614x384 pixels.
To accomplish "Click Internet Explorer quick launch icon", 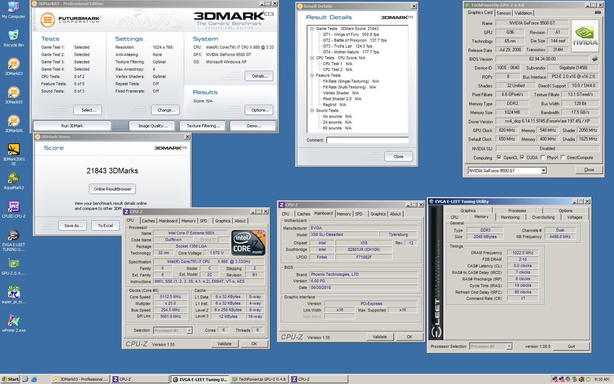I will coord(34,379).
